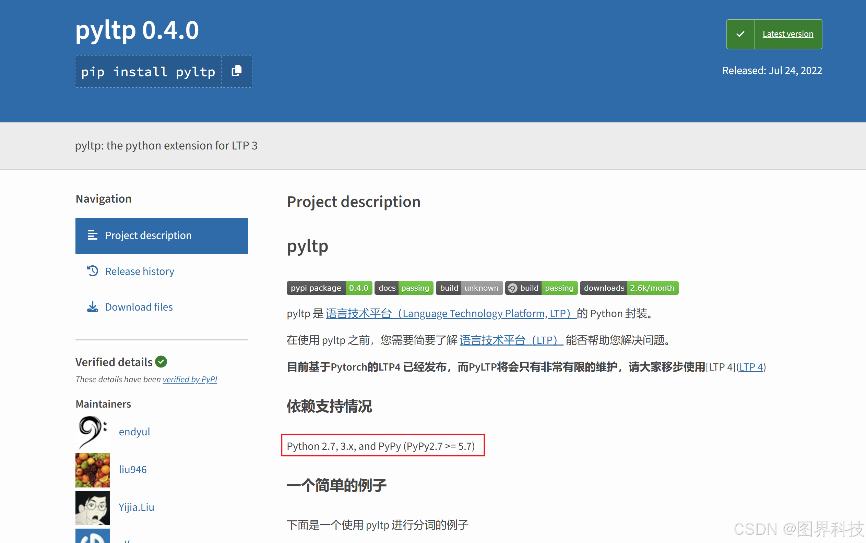Click liu946's fruit avatar thumbnail
This screenshot has height=543, width=866.
click(x=92, y=470)
